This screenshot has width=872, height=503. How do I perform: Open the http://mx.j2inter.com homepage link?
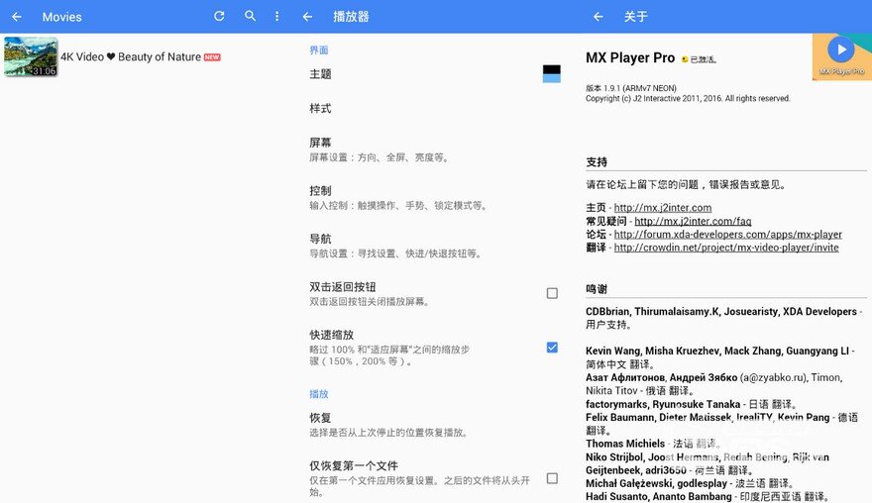tap(663, 207)
